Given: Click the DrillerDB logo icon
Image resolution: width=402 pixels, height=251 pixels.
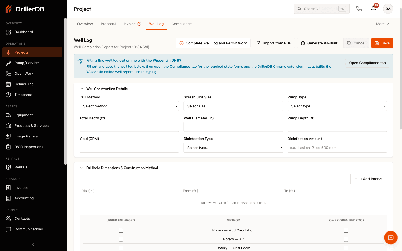Looking at the screenshot, I should [x=9, y=9].
